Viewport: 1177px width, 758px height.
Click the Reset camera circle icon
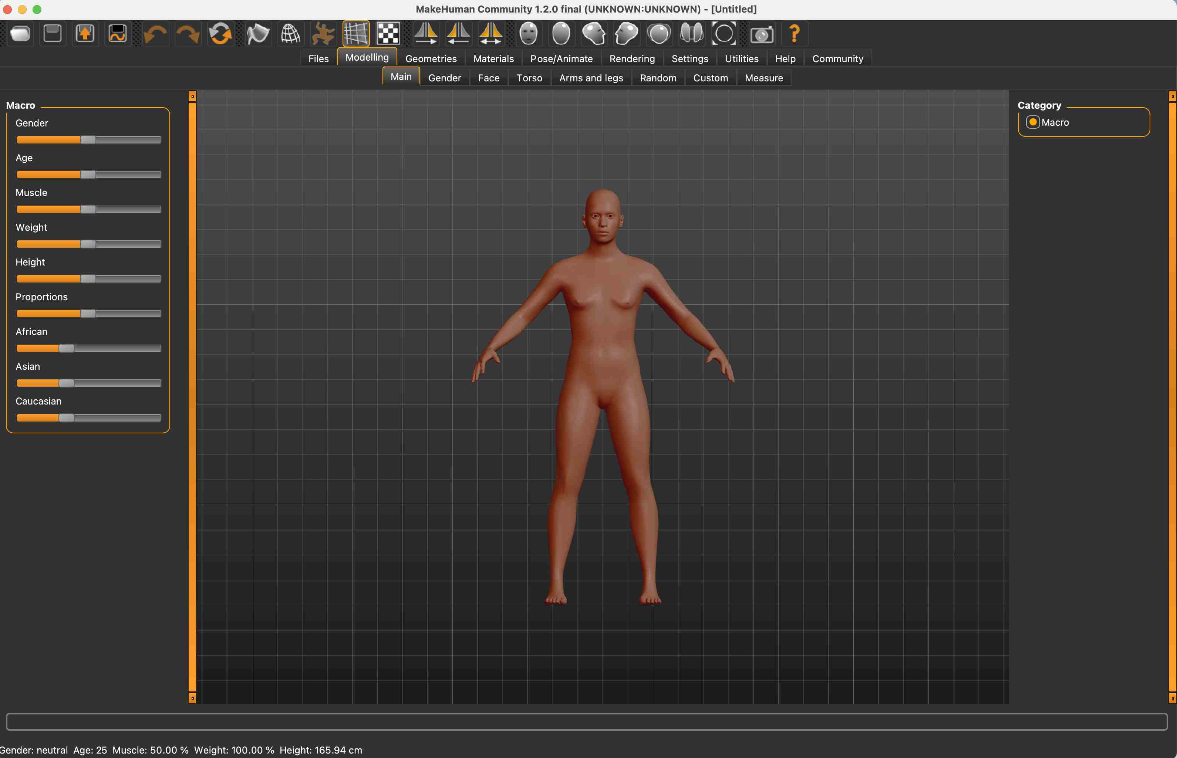click(x=724, y=34)
